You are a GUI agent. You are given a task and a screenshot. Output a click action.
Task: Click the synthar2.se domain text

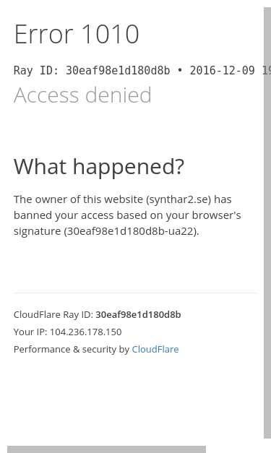(178, 199)
